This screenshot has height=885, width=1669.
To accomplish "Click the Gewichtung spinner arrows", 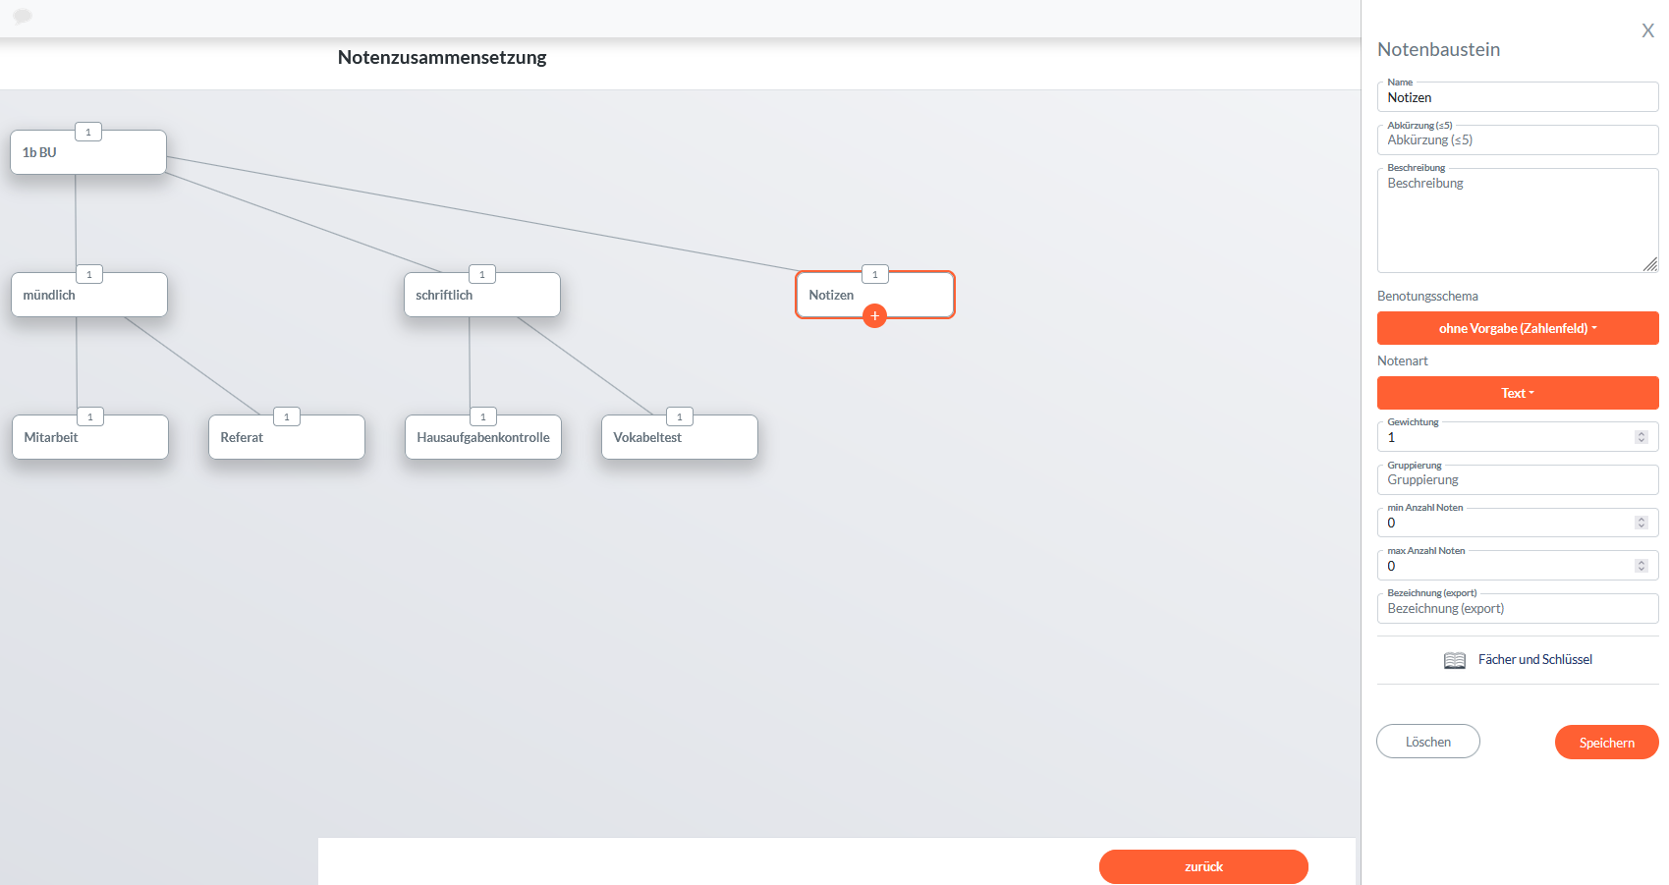I will pos(1641,437).
